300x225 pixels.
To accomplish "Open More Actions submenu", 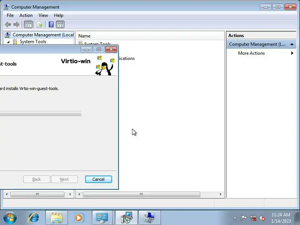I will tap(251, 53).
